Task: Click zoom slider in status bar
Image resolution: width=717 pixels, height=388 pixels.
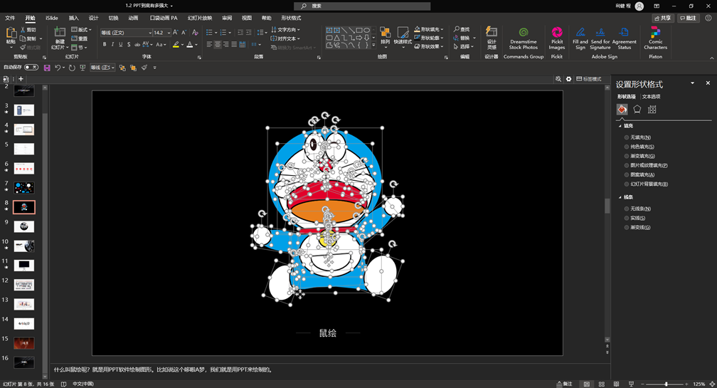Action: pyautogui.click(x=666, y=384)
